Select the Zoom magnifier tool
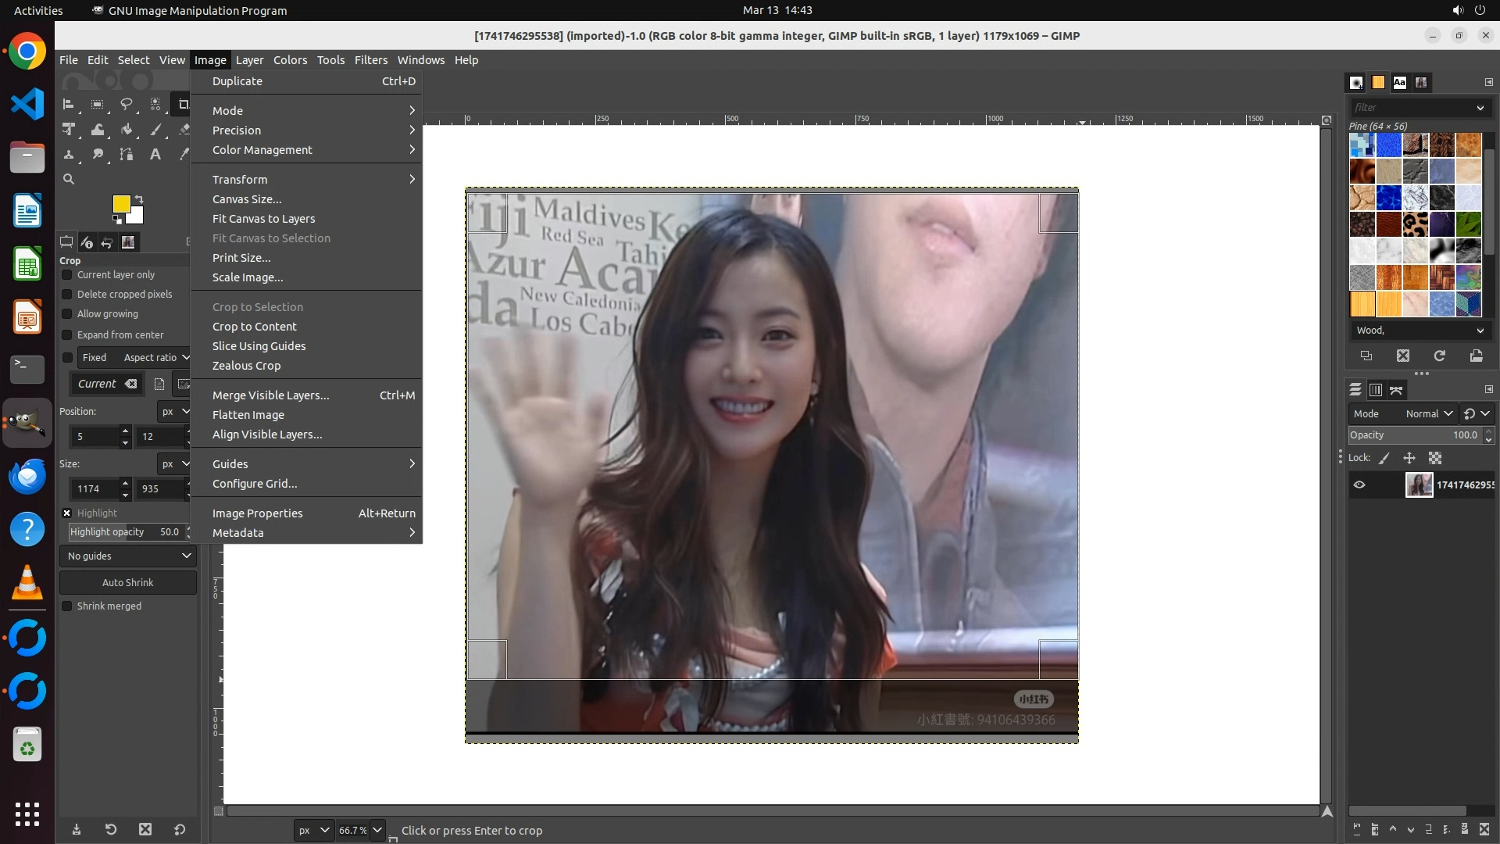Screen dimensions: 1500x844 69,179
